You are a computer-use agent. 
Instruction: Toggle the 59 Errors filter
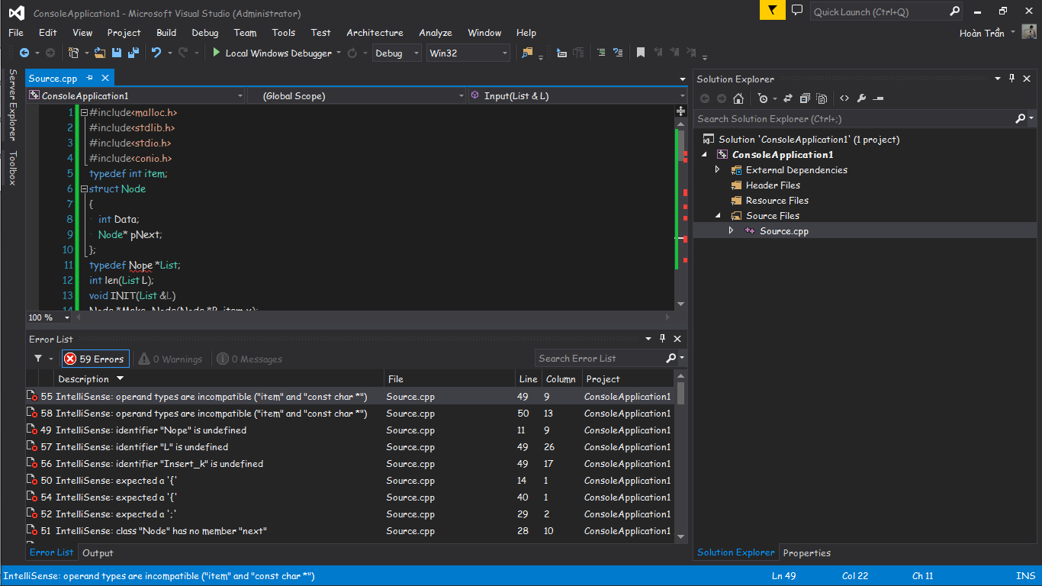point(95,359)
